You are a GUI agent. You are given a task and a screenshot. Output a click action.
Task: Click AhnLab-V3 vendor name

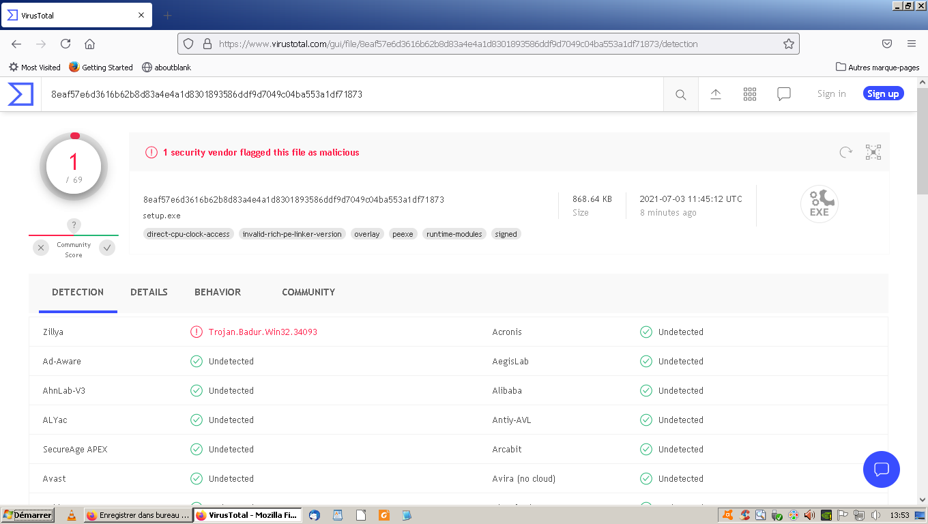[64, 391]
